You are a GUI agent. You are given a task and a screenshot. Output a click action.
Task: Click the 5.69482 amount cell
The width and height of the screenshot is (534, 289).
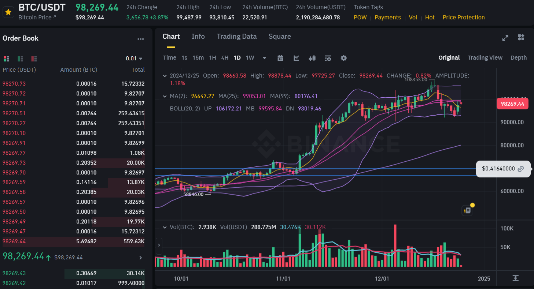[86, 241]
